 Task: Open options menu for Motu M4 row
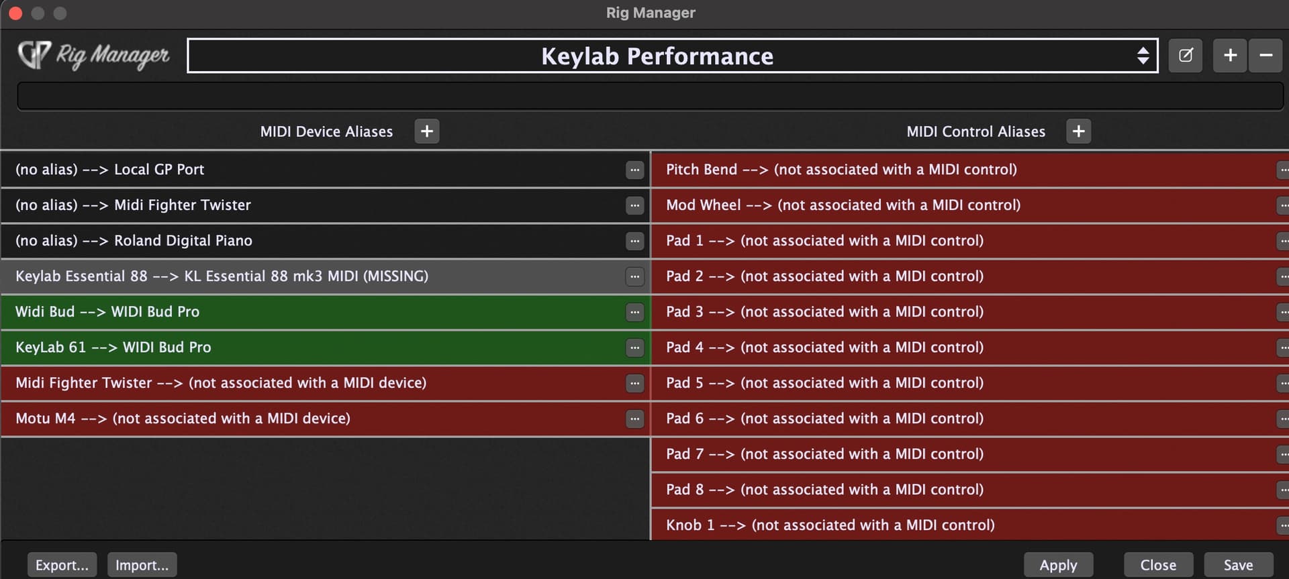coord(634,419)
